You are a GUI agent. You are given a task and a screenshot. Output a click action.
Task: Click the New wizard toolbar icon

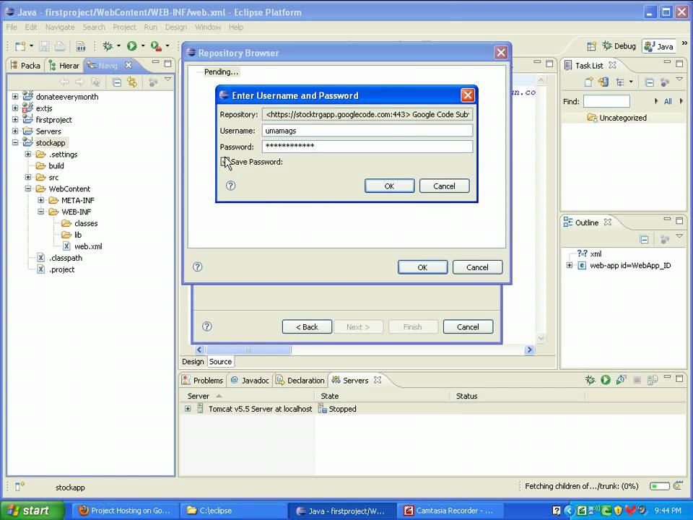point(20,46)
